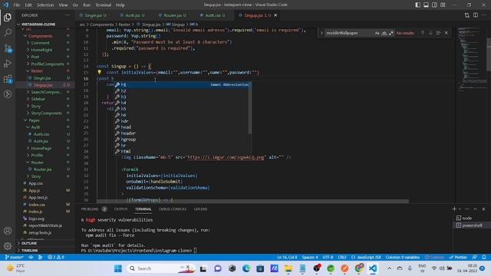Open the Terminal menu

click(x=103, y=5)
